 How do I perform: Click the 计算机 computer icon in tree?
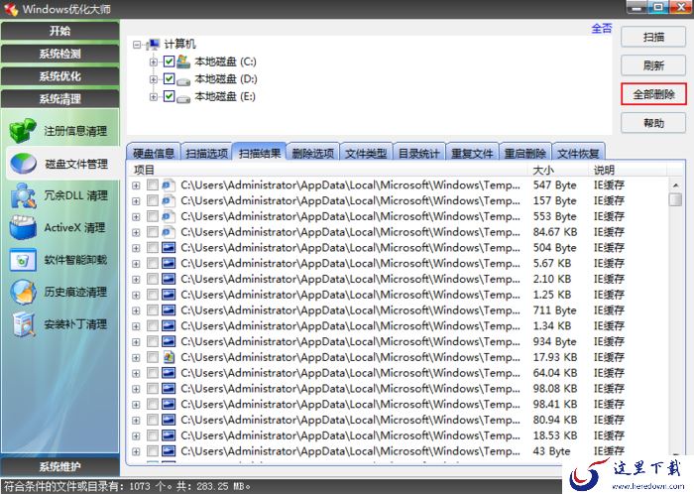(x=153, y=45)
